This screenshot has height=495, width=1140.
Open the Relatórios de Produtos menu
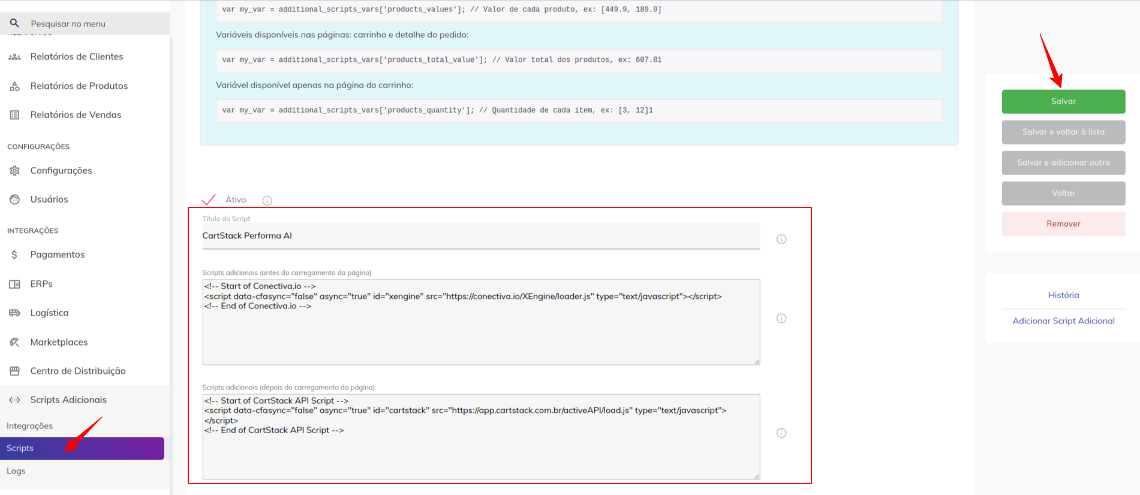pyautogui.click(x=79, y=86)
